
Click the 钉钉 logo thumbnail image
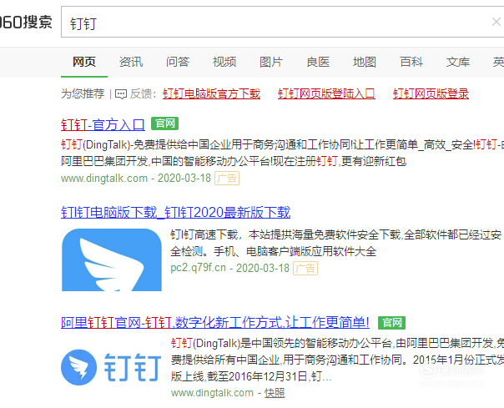point(111,367)
